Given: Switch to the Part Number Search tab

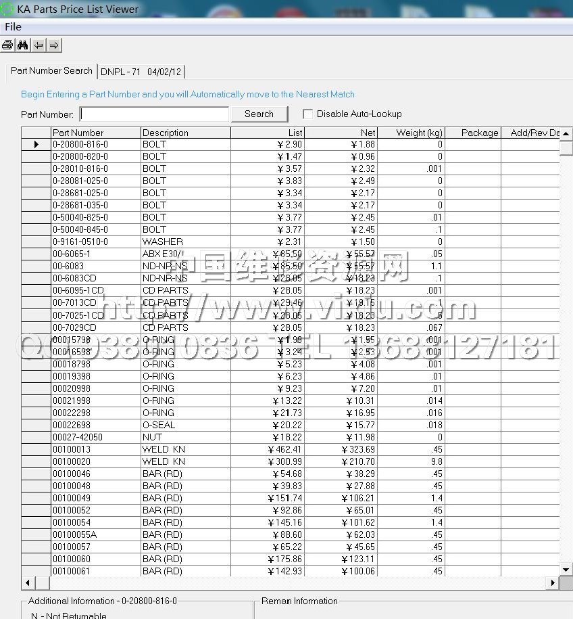Looking at the screenshot, I should 51,71.
